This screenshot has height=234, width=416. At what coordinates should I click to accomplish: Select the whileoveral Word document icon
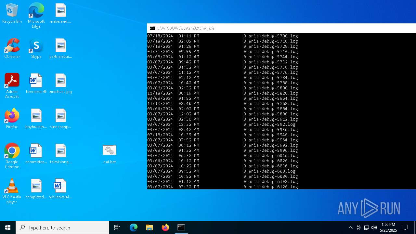[60, 189]
